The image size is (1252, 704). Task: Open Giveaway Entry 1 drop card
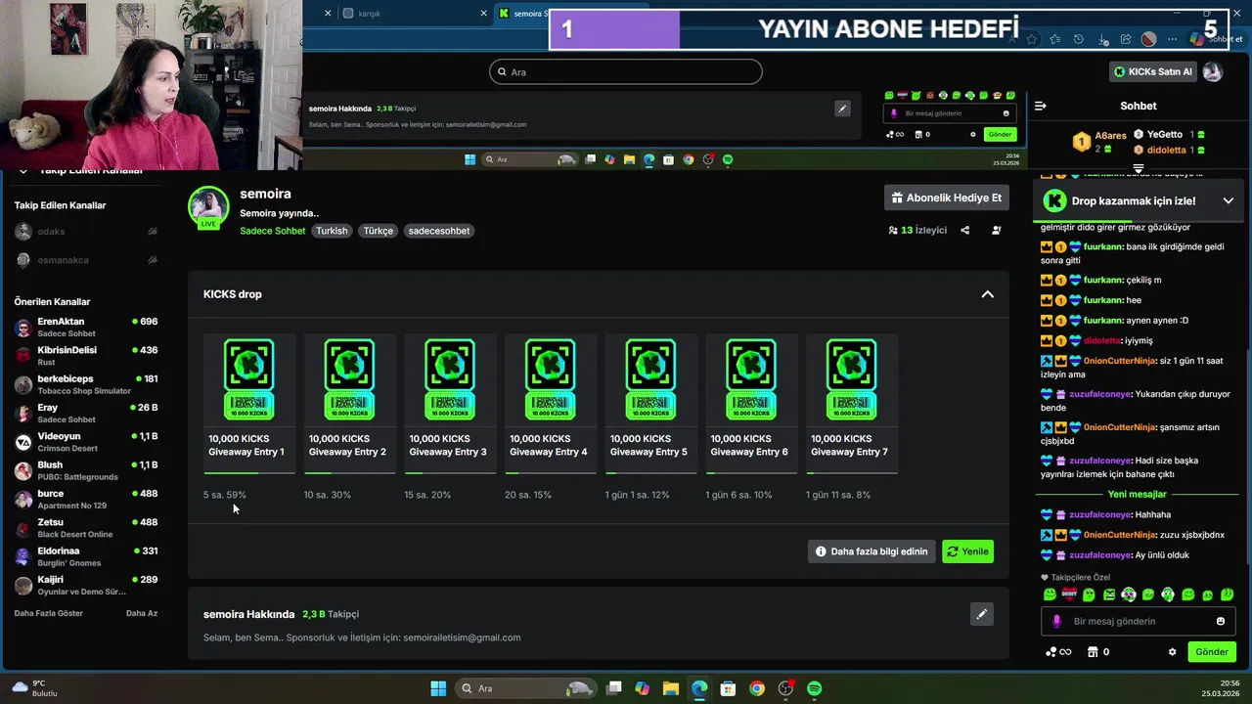[x=248, y=403]
